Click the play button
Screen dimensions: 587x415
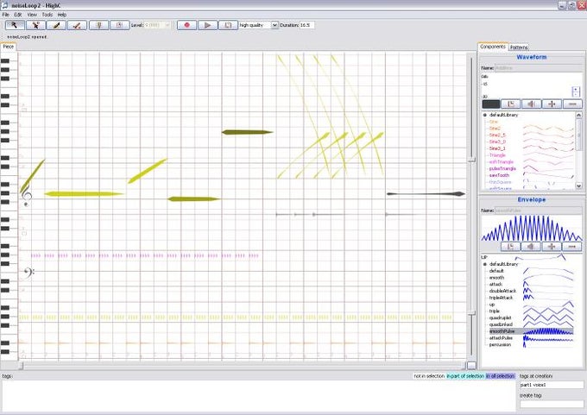coord(207,25)
